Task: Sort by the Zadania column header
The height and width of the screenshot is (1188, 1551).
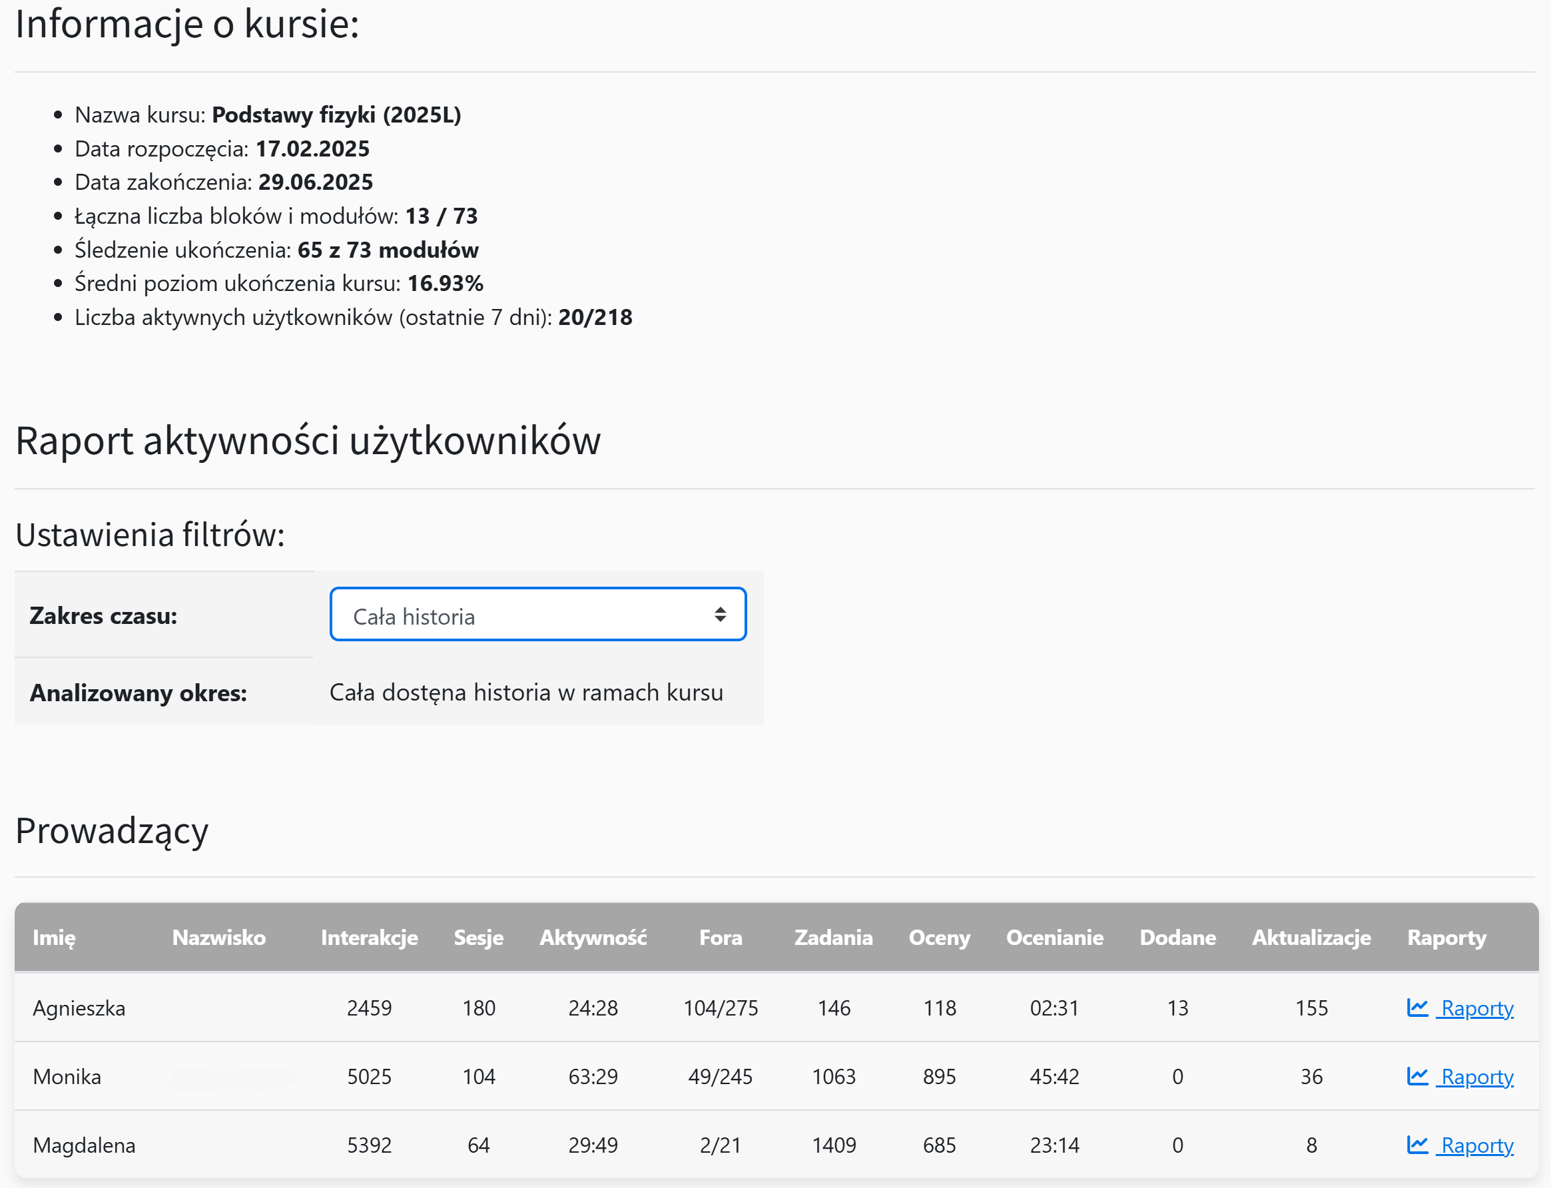Action: tap(834, 938)
